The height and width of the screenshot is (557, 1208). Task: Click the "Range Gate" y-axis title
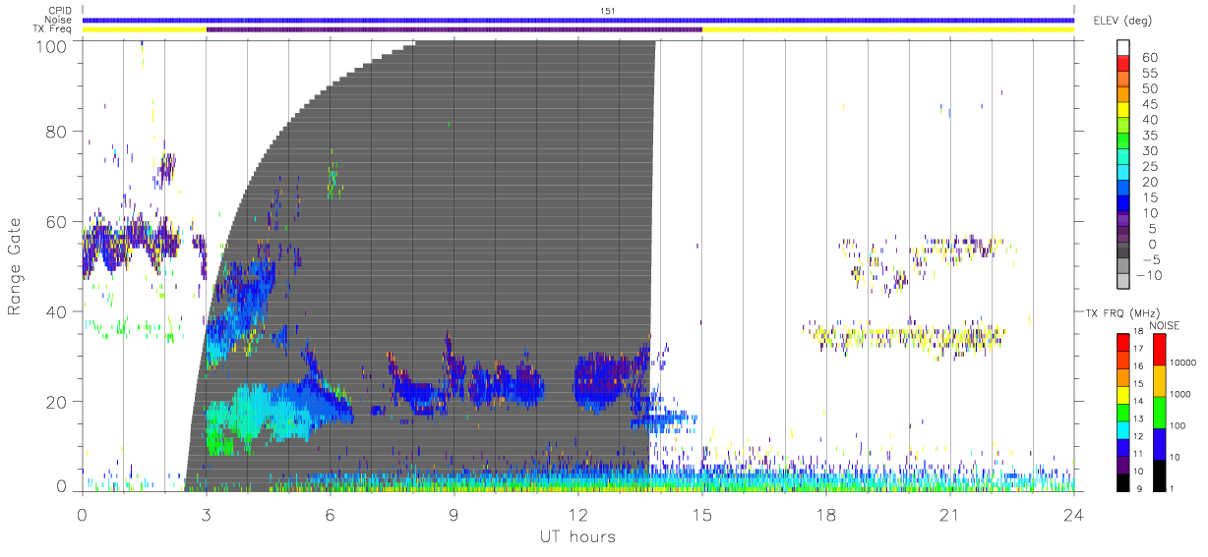coord(15,265)
